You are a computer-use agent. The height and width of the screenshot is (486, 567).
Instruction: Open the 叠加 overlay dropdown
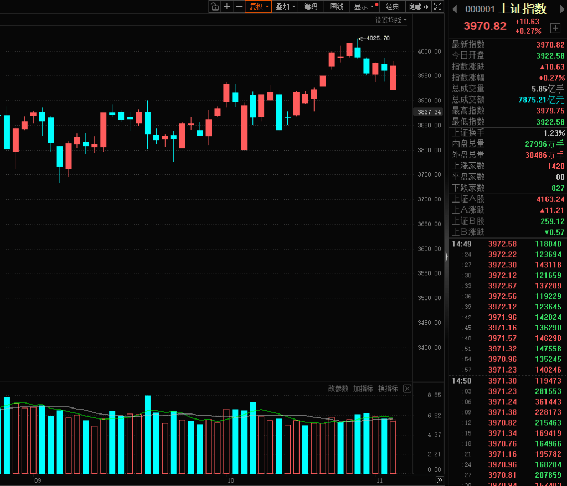coord(285,7)
